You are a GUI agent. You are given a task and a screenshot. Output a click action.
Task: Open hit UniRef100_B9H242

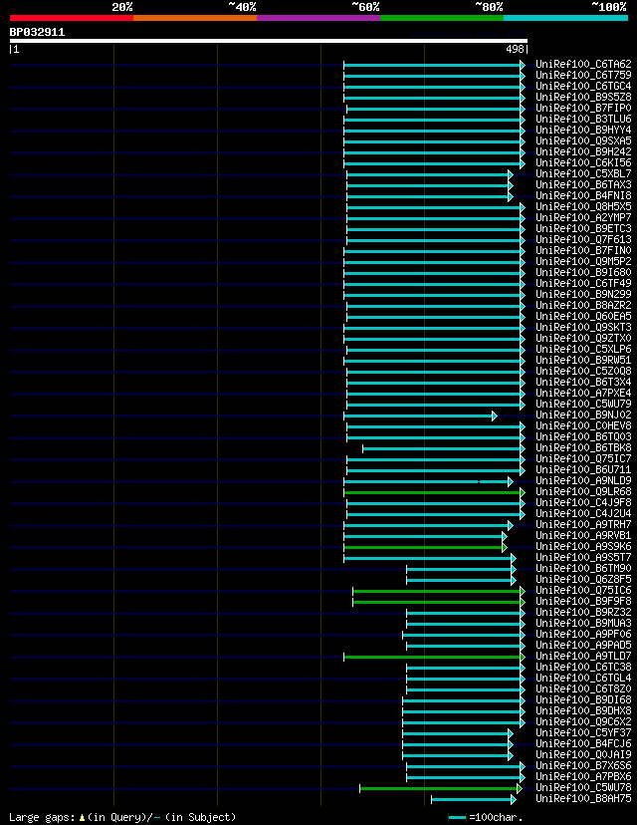coord(583,152)
